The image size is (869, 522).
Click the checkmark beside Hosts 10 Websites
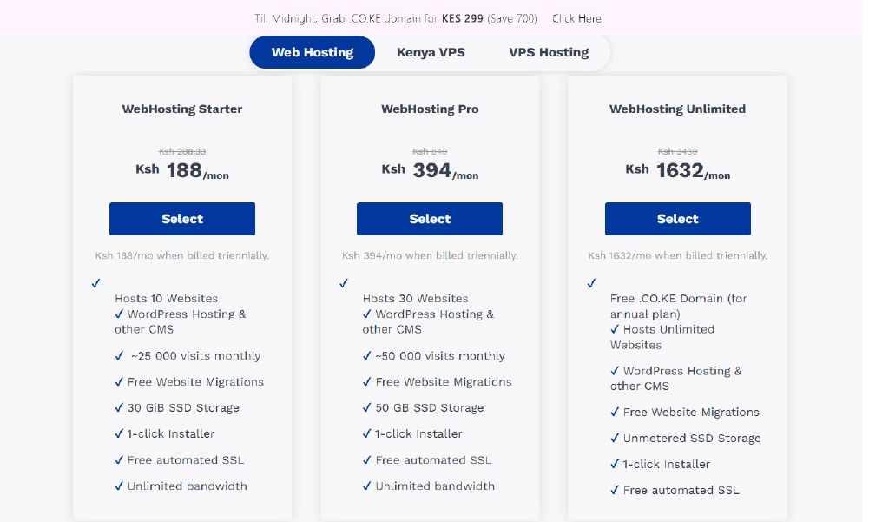point(95,283)
